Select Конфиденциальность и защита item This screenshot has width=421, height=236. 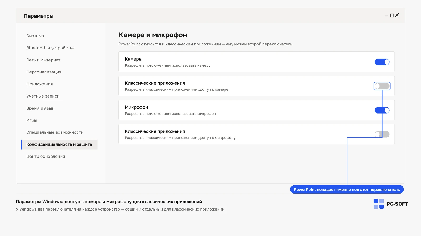tap(59, 144)
